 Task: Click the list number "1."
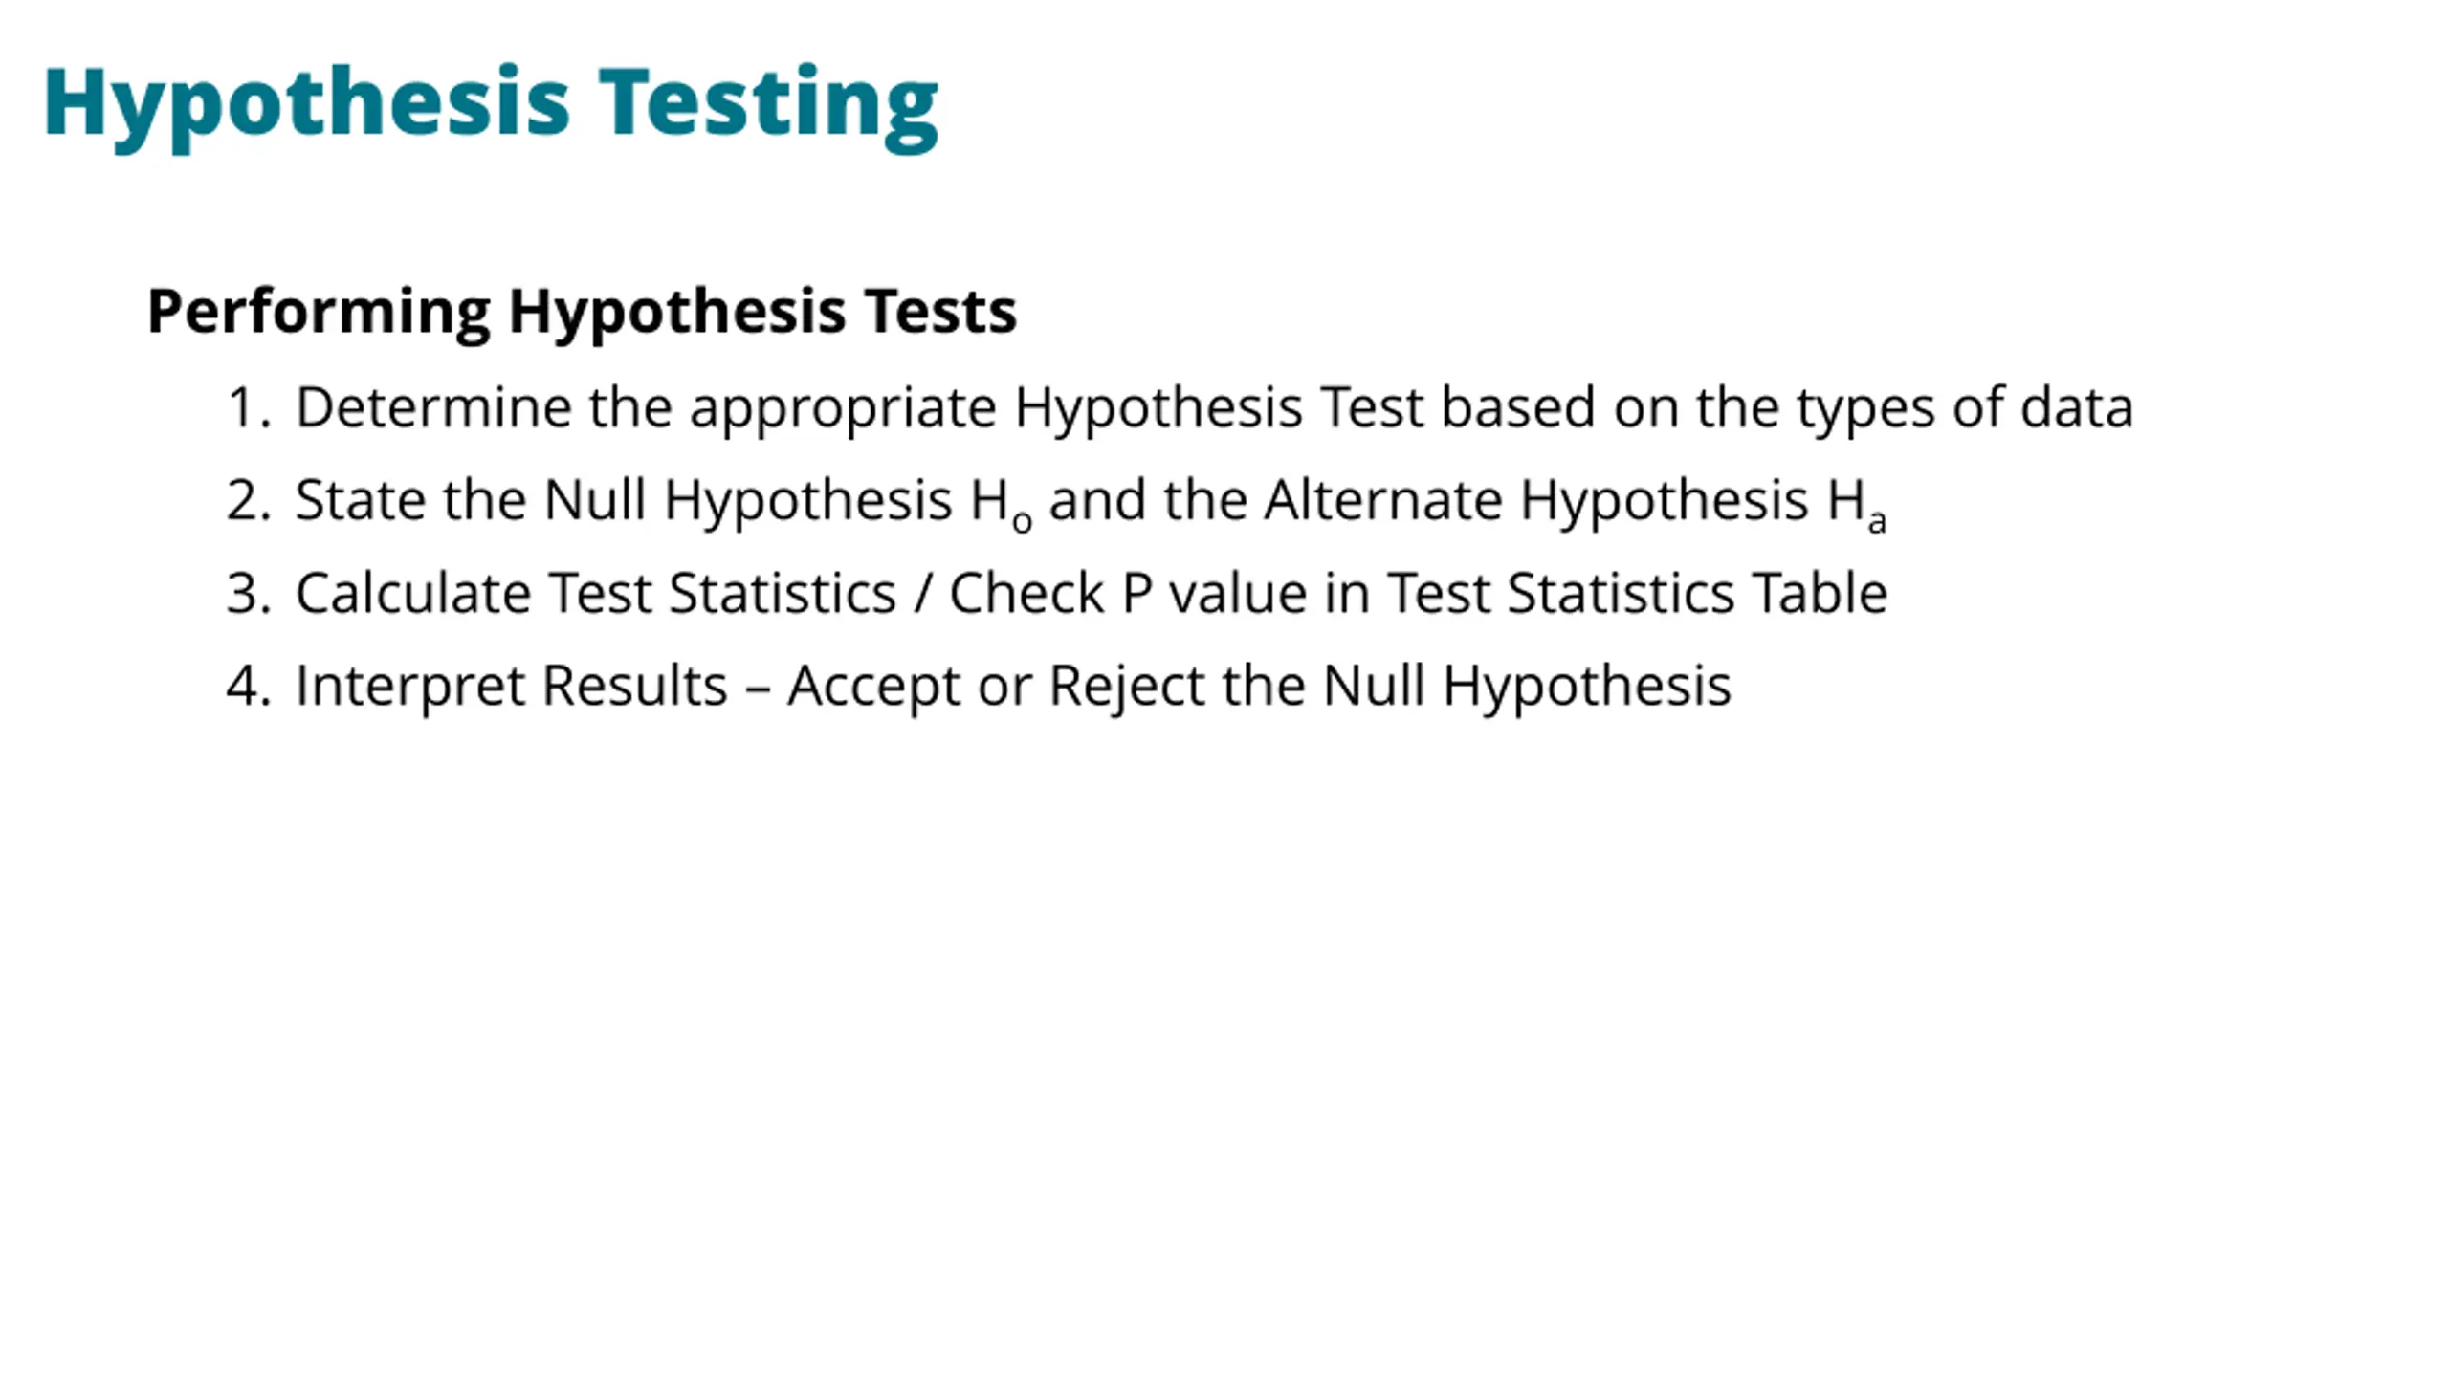(x=248, y=407)
